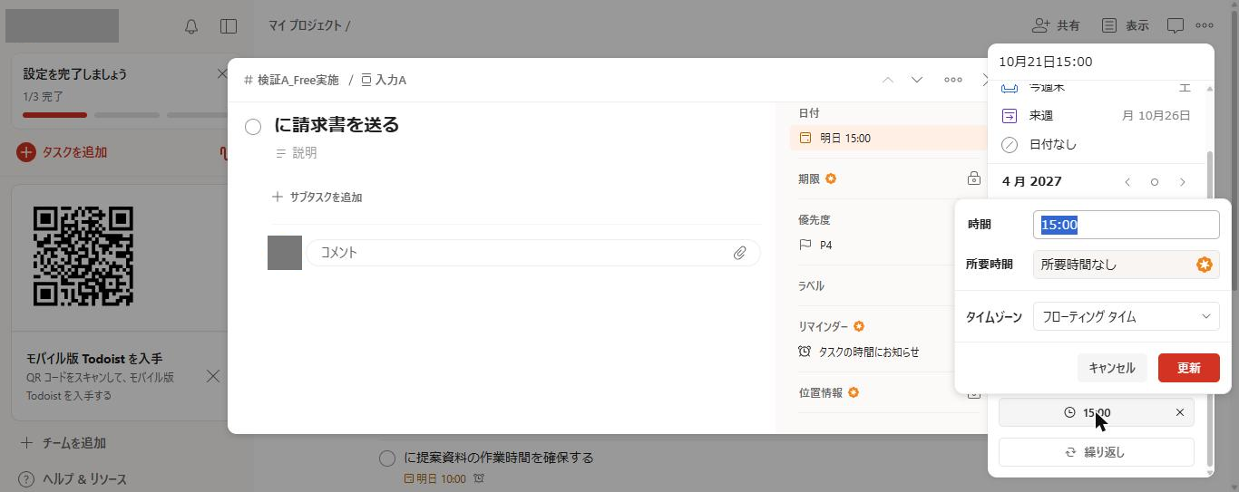Image resolution: width=1239 pixels, height=492 pixels.
Task: Click チームを追加 in sidebar
Action: 63,443
